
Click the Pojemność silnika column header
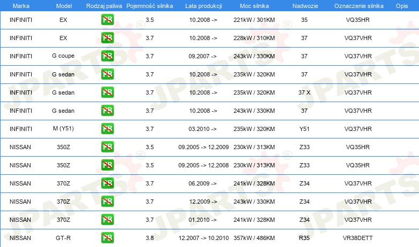click(x=149, y=6)
